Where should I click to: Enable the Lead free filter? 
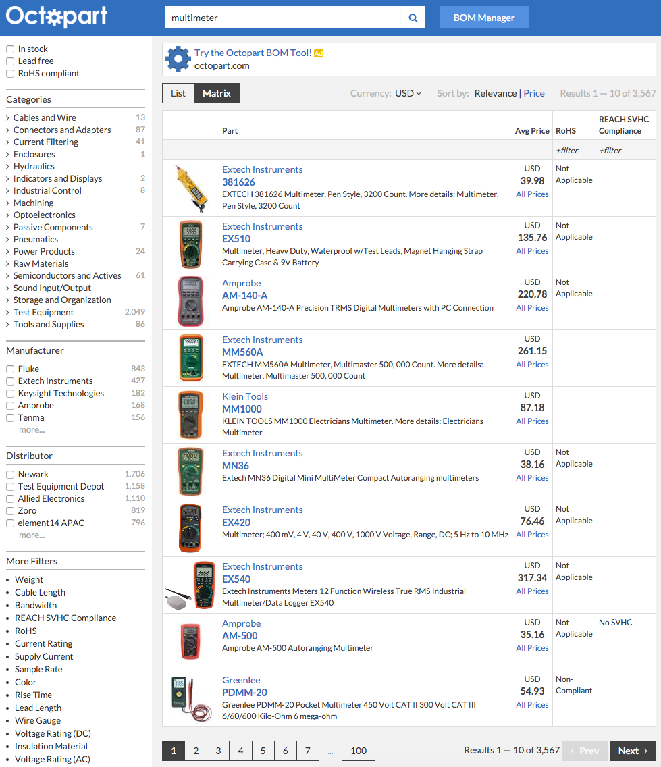tap(9, 61)
